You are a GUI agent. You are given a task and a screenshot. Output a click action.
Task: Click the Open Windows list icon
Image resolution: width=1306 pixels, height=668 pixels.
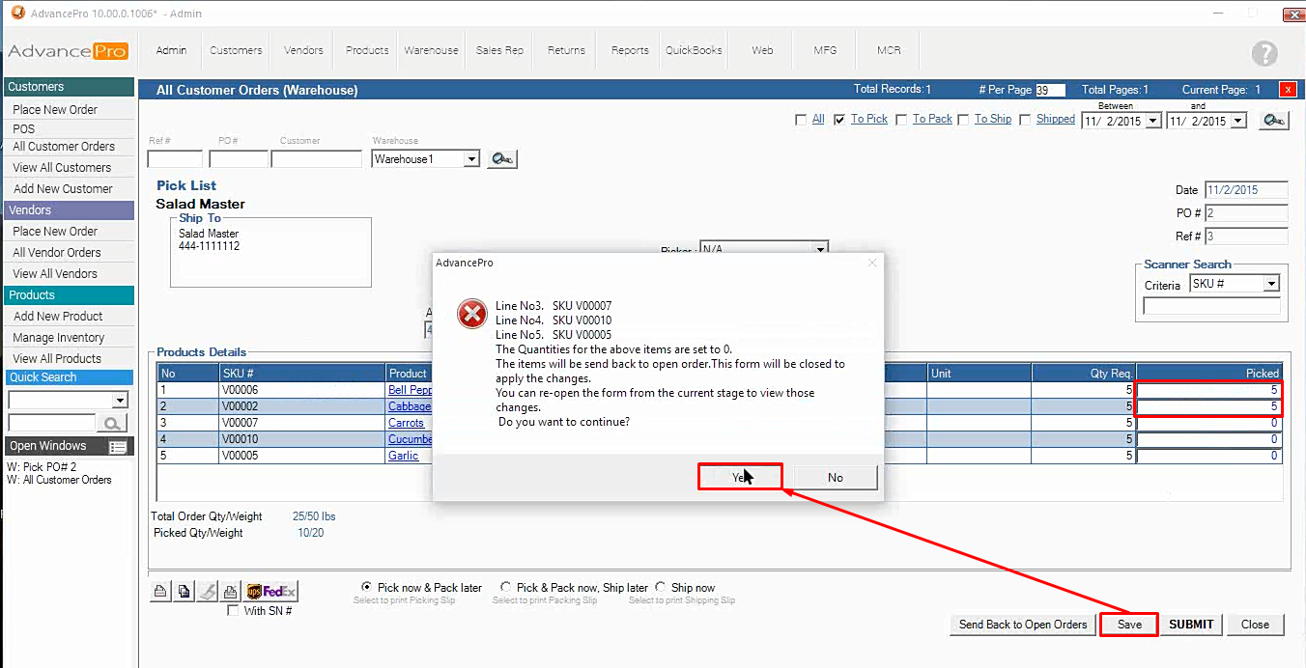[118, 447]
